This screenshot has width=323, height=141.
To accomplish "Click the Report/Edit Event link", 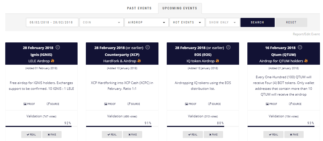I will click(x=306, y=34).
